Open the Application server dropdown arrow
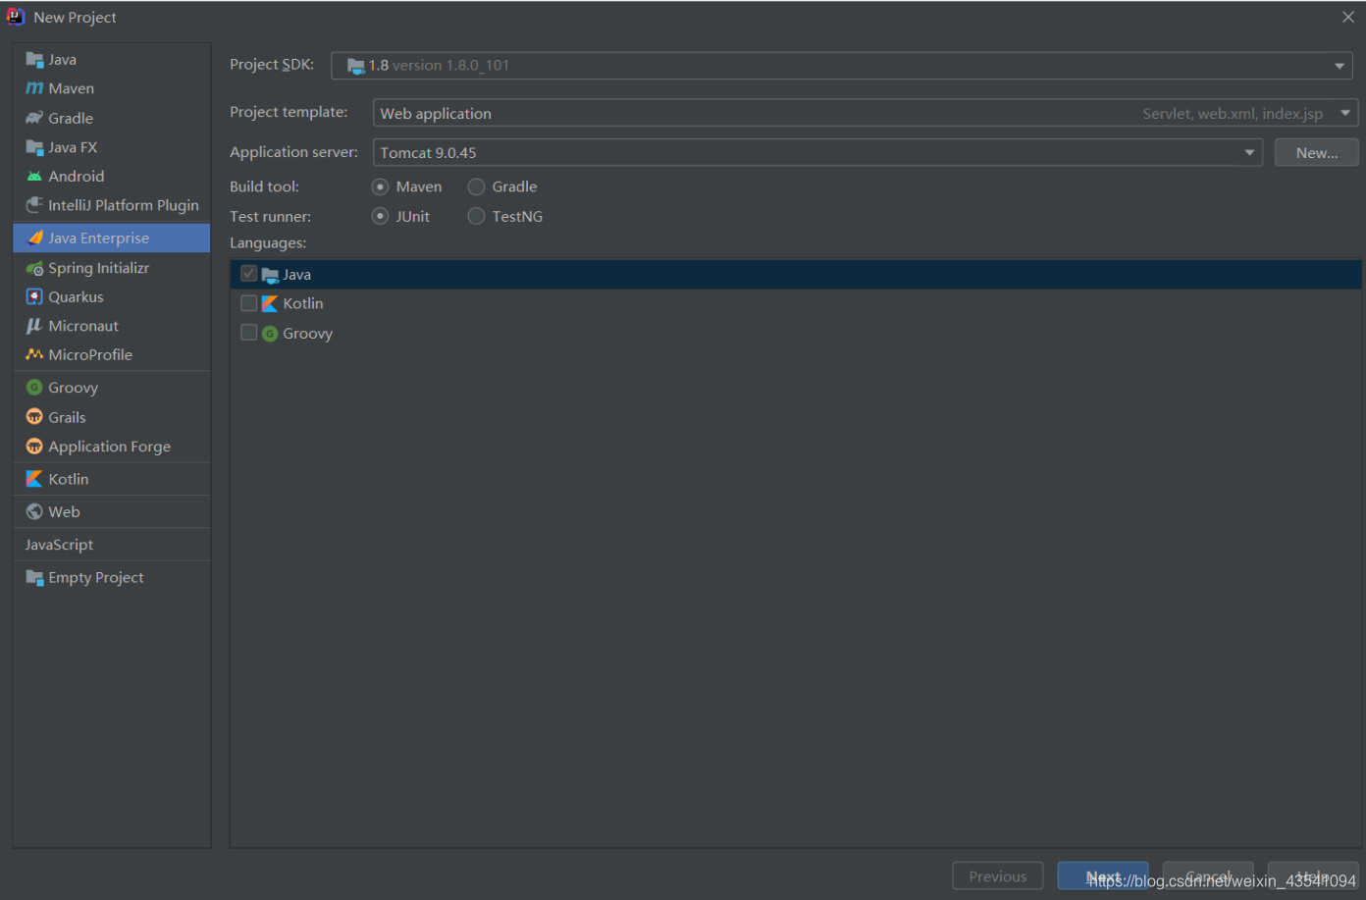Image resolution: width=1366 pixels, height=900 pixels. 1249,153
